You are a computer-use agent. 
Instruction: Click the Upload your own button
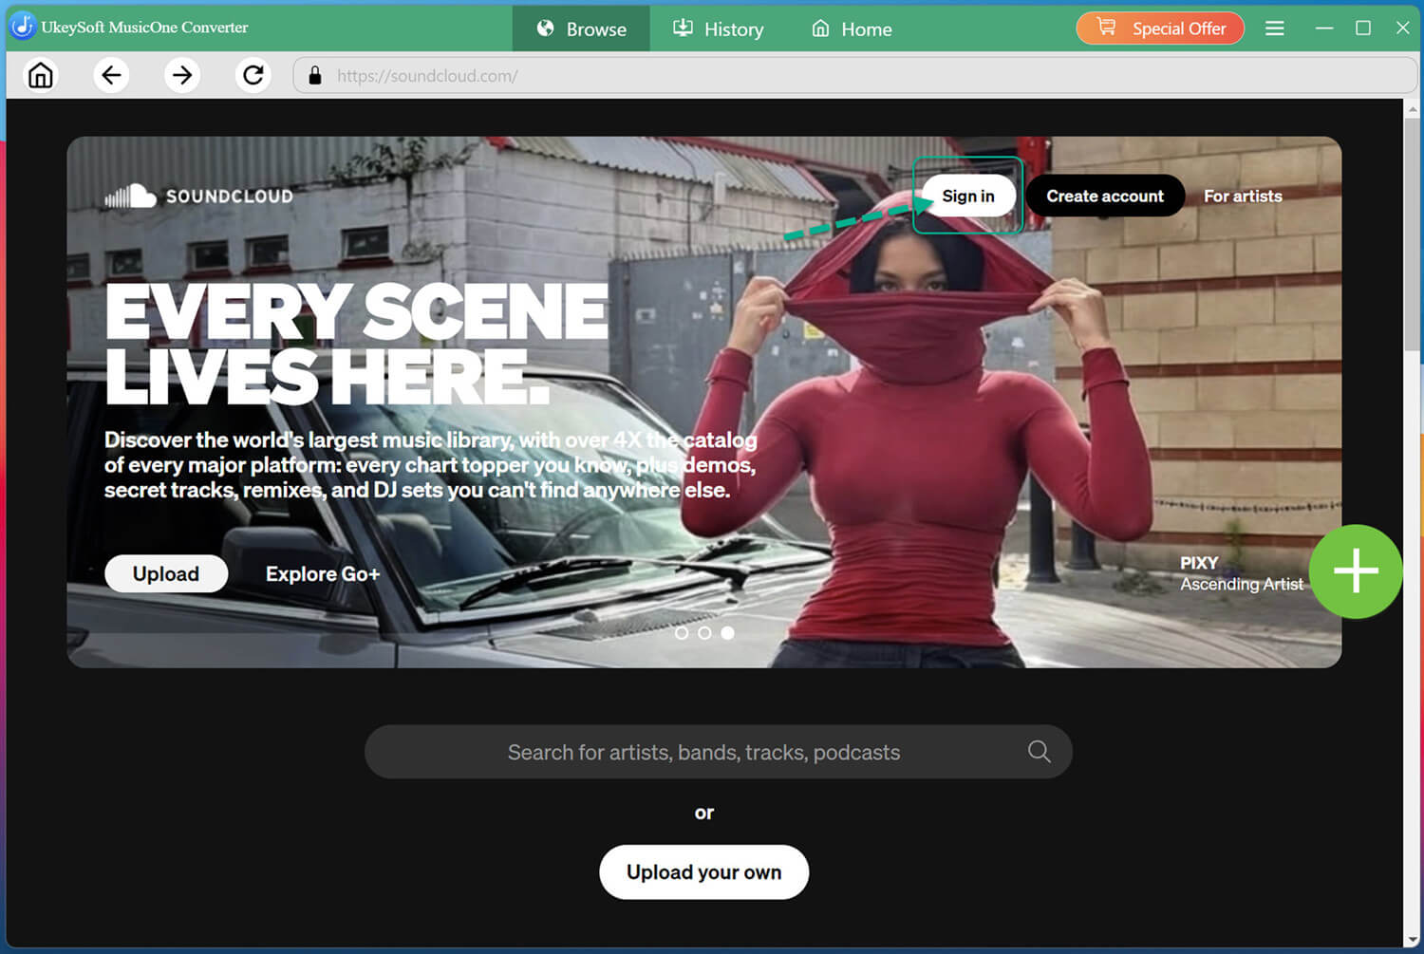703,871
